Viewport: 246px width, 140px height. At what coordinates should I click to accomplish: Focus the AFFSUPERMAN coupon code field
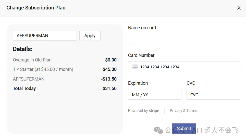tap(45, 36)
